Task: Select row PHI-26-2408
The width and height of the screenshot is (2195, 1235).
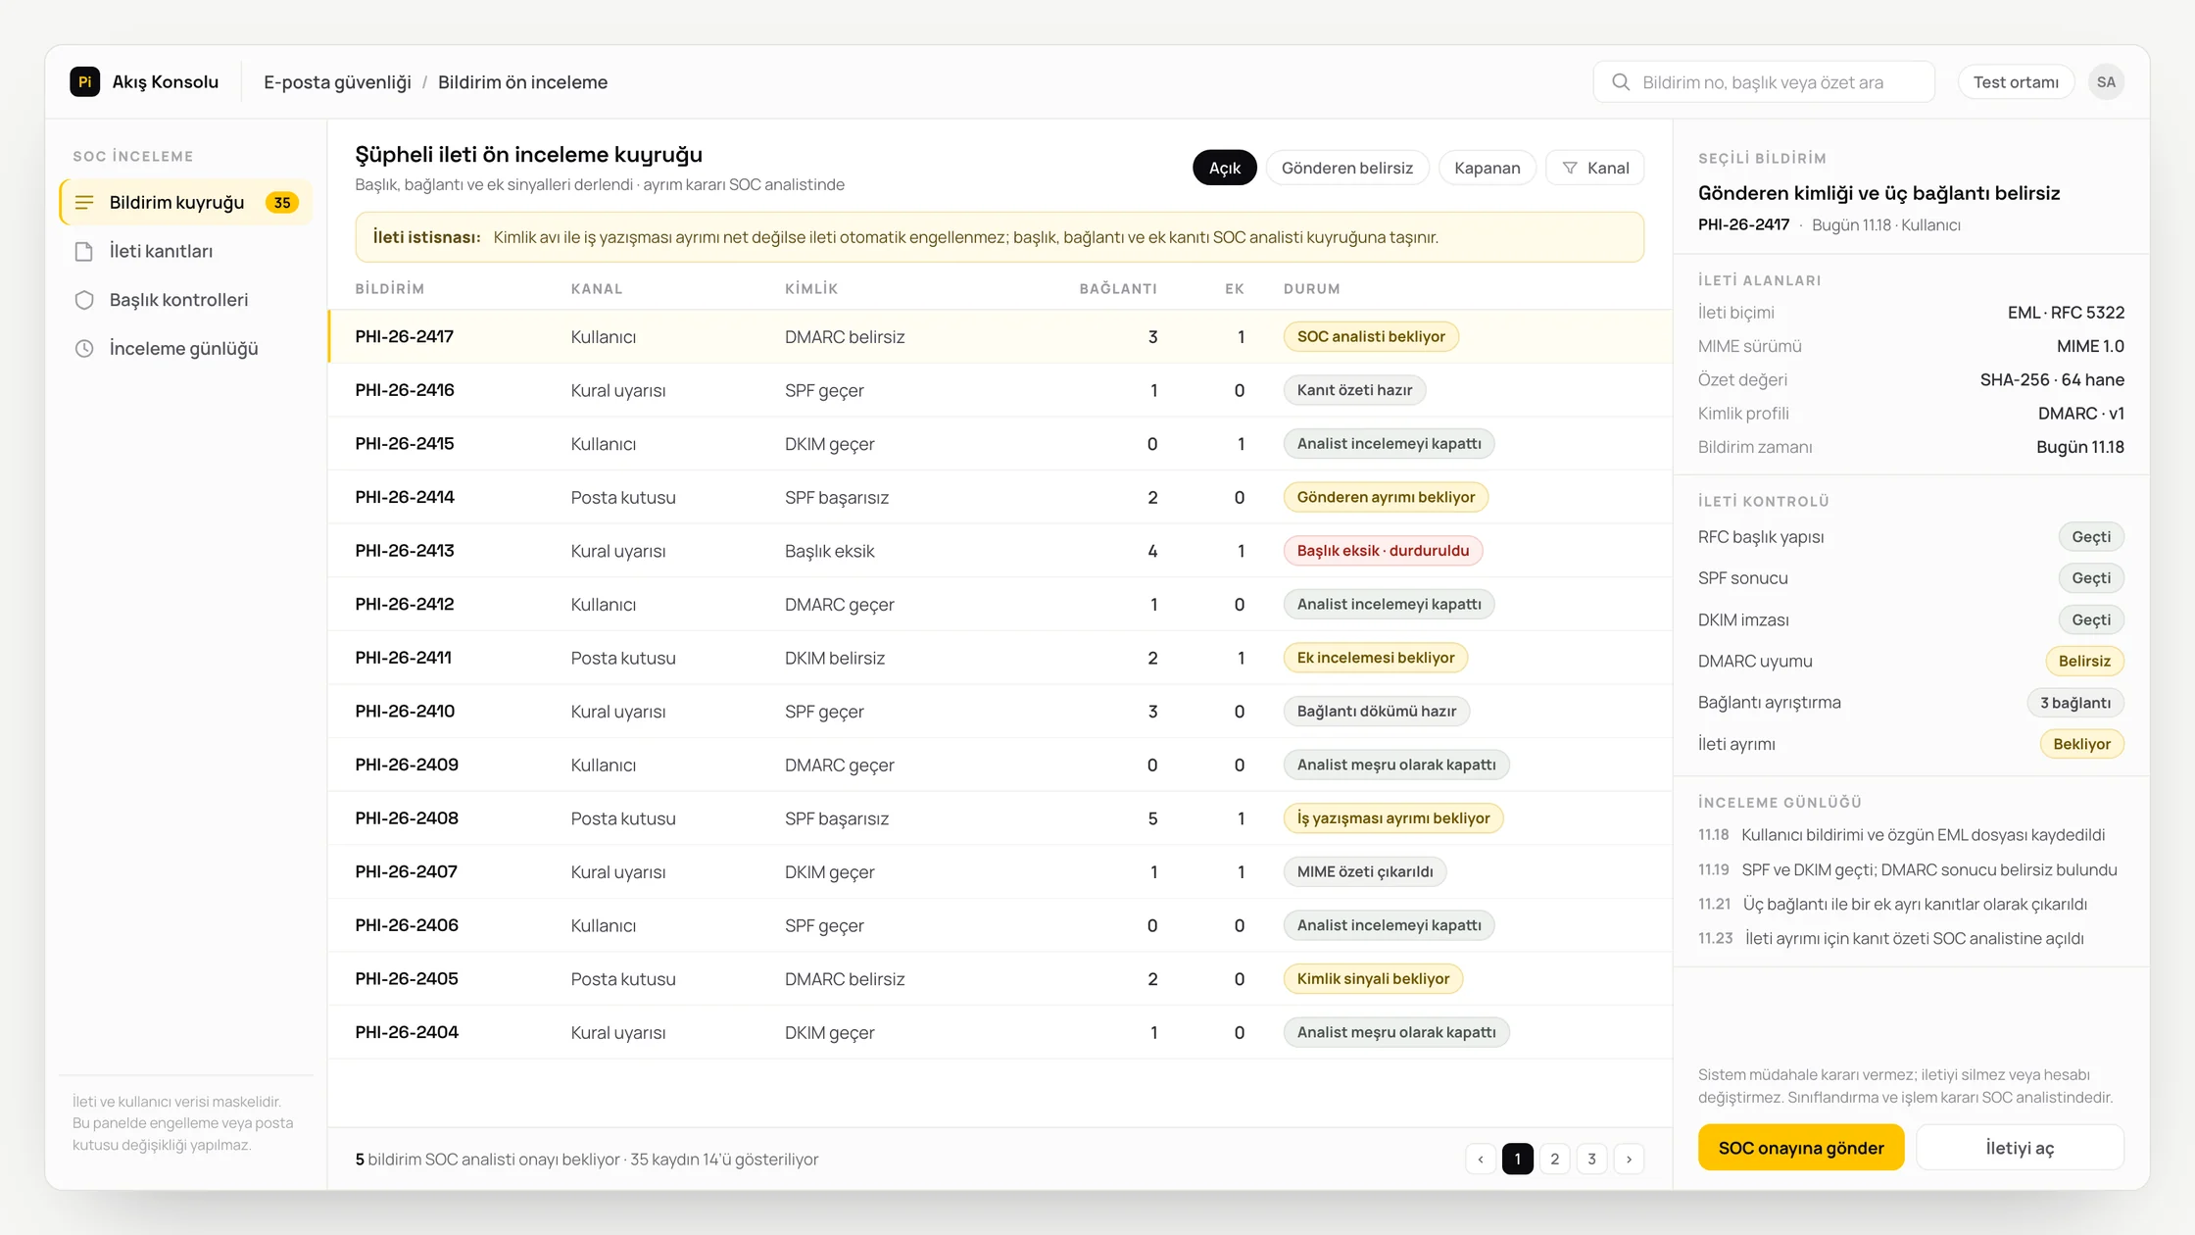Action: point(1000,818)
